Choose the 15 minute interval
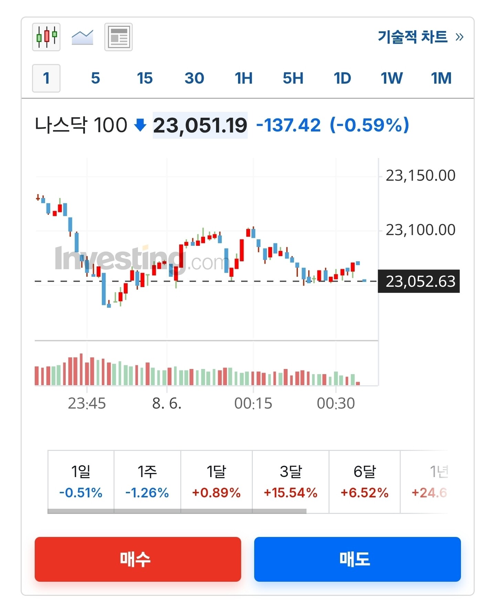The width and height of the screenshot is (495, 612). (144, 78)
